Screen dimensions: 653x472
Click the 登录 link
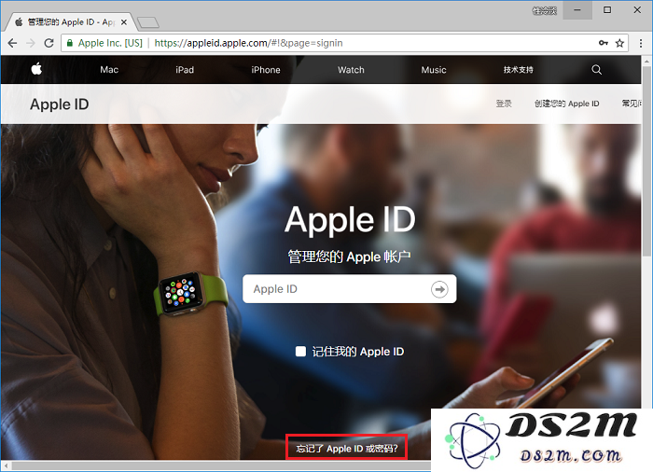click(x=504, y=104)
